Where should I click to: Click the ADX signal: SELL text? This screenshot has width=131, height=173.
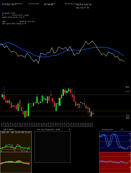(x=14, y=24)
